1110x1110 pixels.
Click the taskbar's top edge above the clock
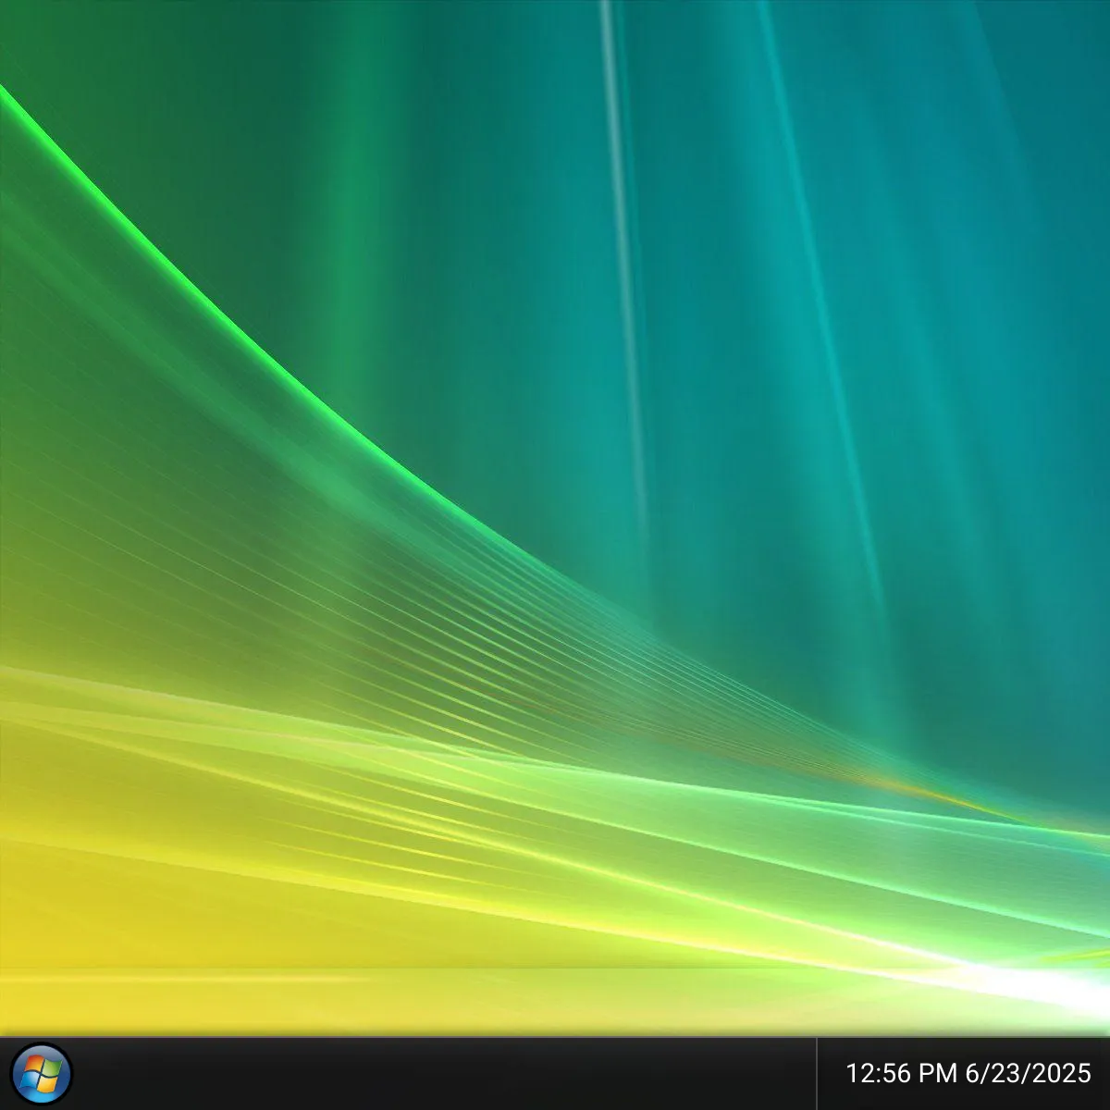(x=962, y=1039)
